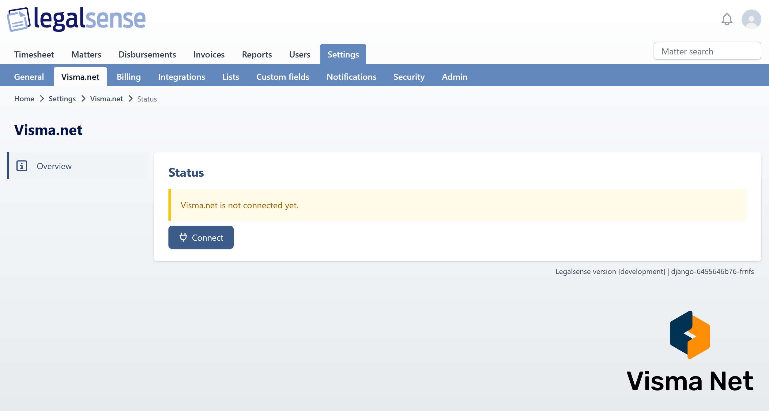Viewport: 769px width, 411px height.
Task: Click the Connect button
Action: pyautogui.click(x=201, y=237)
